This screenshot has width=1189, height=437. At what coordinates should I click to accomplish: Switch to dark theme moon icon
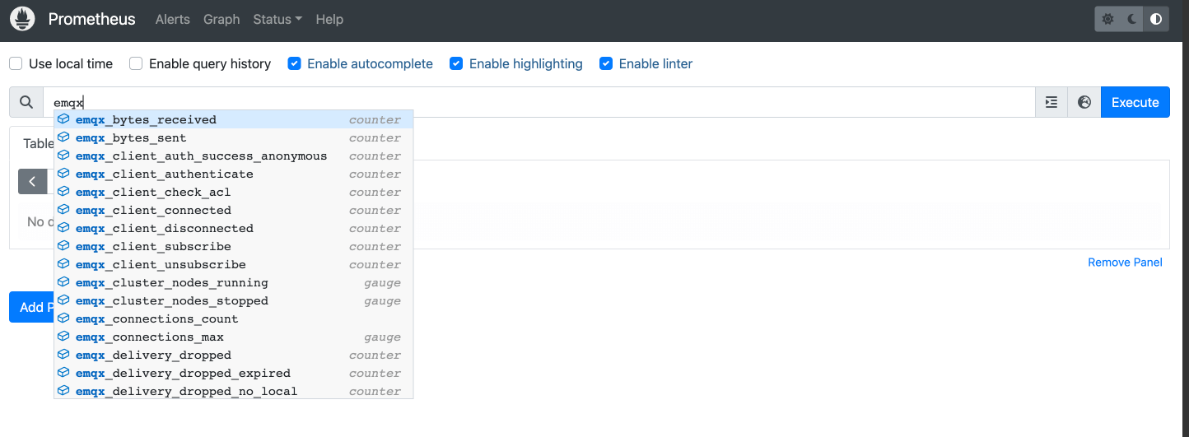coord(1132,19)
